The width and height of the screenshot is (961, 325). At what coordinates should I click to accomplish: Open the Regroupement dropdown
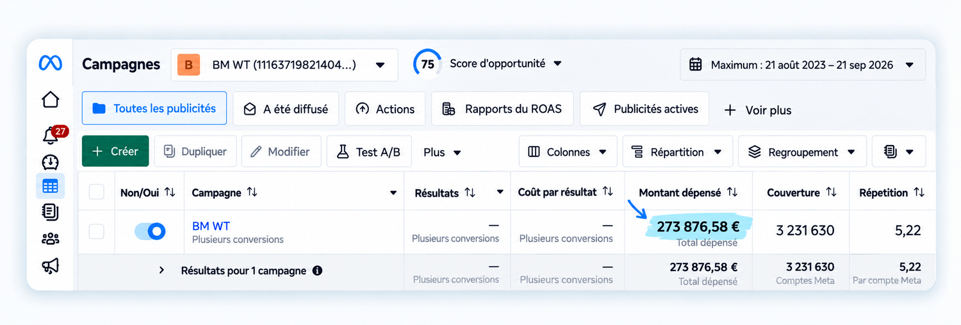(x=802, y=152)
